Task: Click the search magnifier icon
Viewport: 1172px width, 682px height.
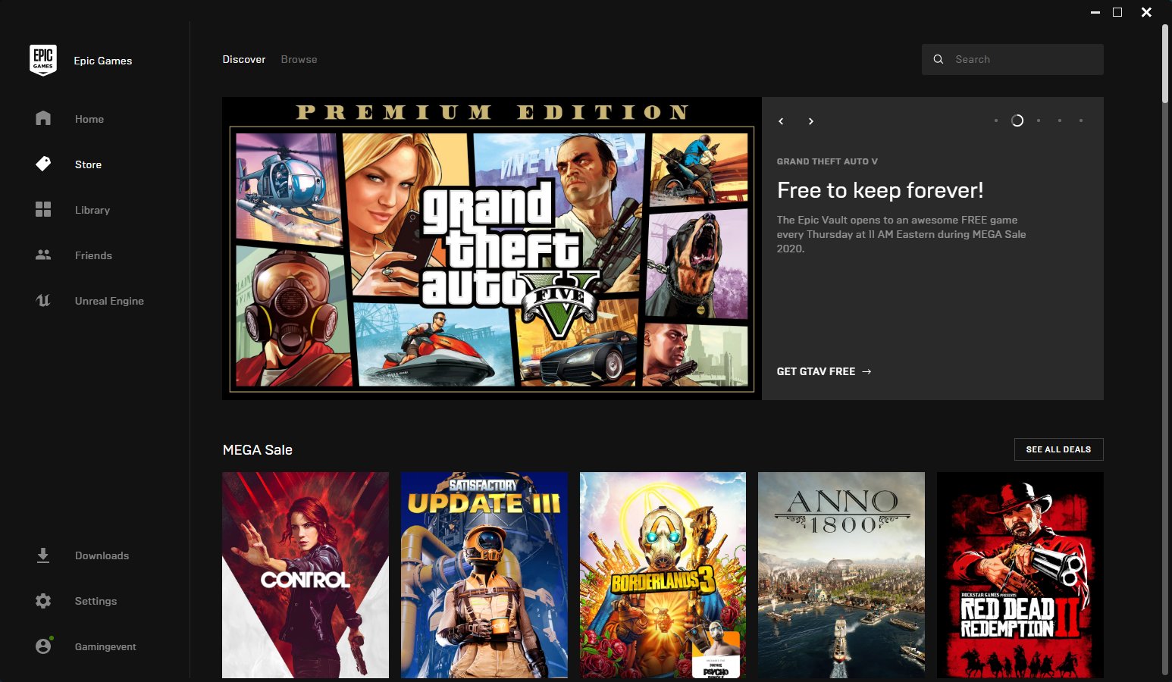Action: point(939,59)
